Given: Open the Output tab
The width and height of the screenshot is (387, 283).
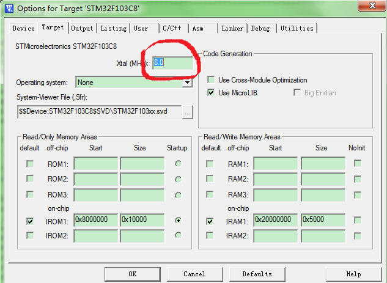Looking at the screenshot, I should coord(82,28).
